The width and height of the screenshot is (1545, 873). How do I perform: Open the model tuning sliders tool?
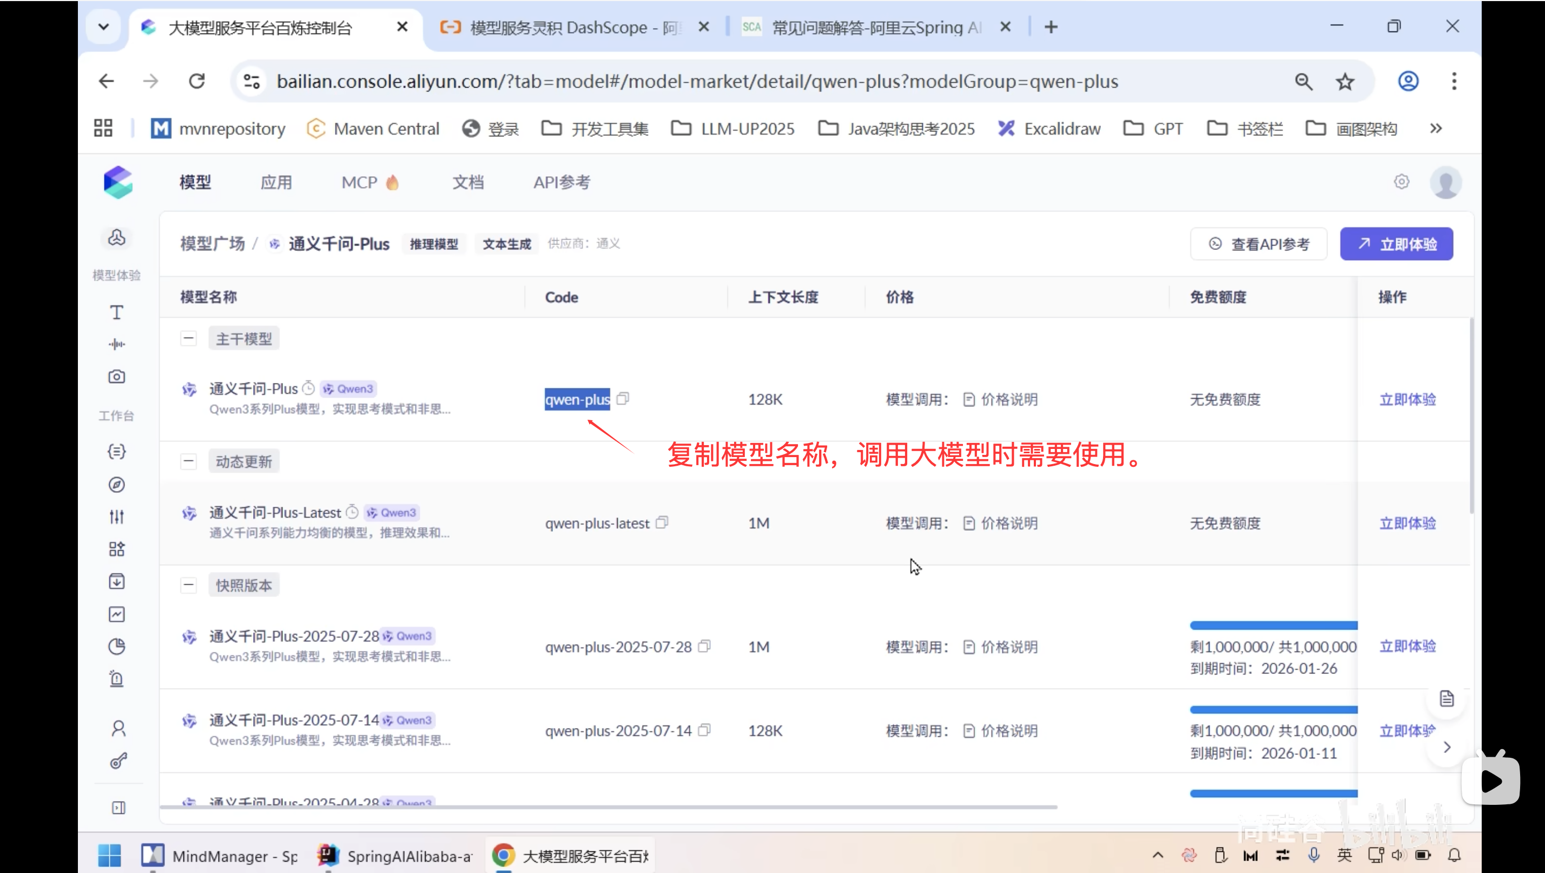tap(116, 515)
